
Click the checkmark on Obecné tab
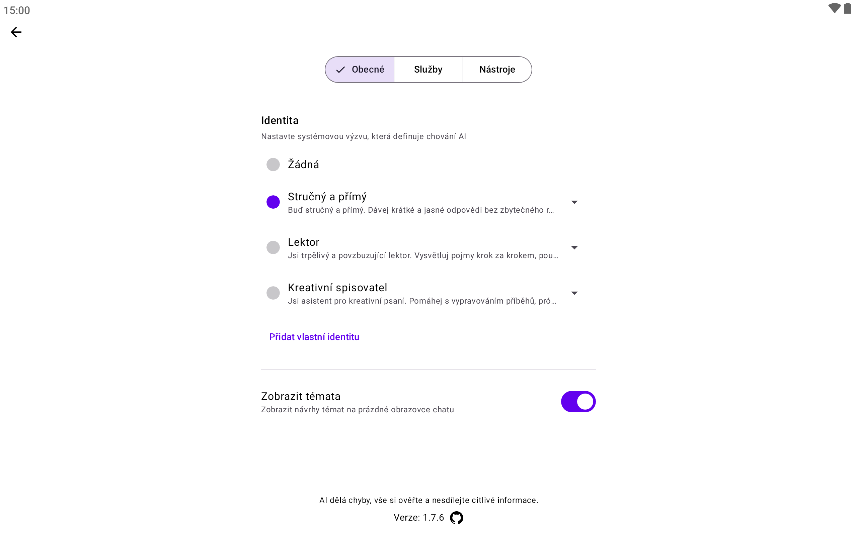[340, 70]
